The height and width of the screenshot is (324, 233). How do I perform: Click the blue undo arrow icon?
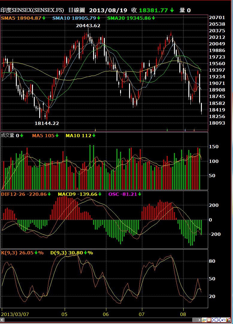pyautogui.click(x=223, y=320)
